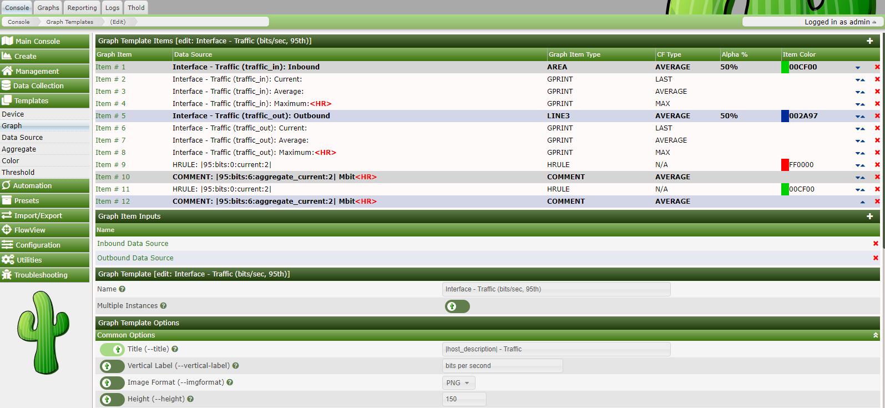Toggle the Height override switch
The height and width of the screenshot is (408, 885).
click(112, 400)
